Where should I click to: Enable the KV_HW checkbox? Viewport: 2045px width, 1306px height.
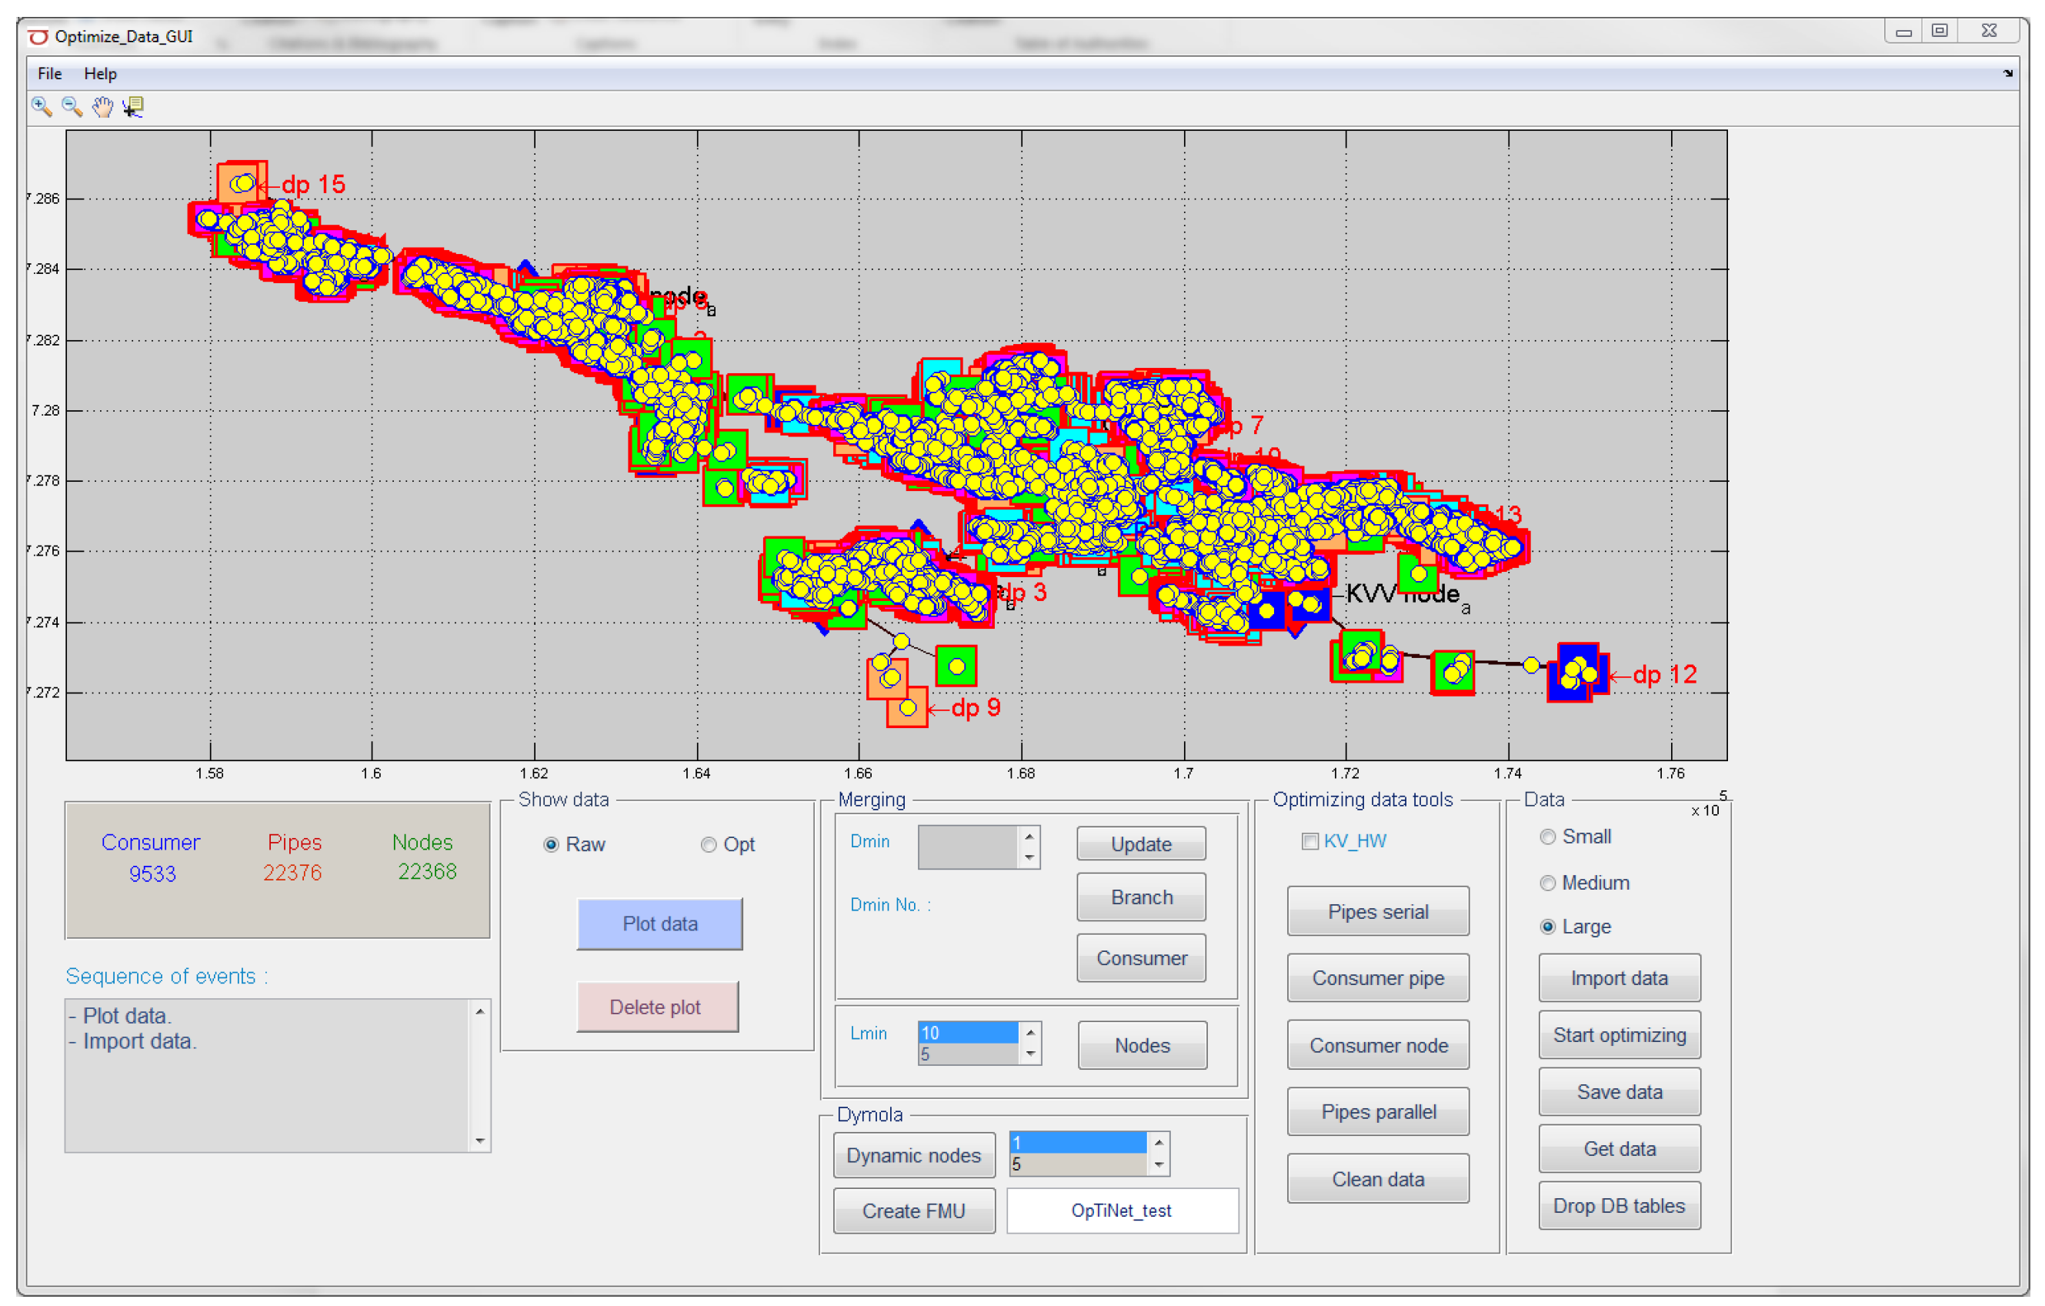(1309, 841)
